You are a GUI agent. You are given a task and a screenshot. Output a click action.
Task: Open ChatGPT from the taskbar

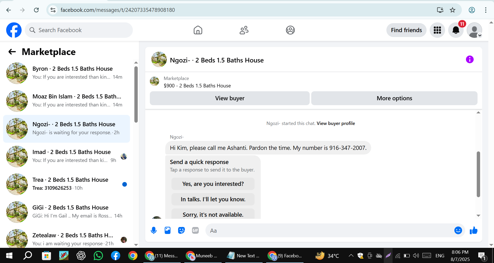tap(81, 256)
